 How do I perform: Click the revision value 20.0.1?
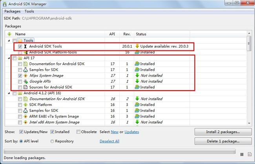click(x=127, y=46)
